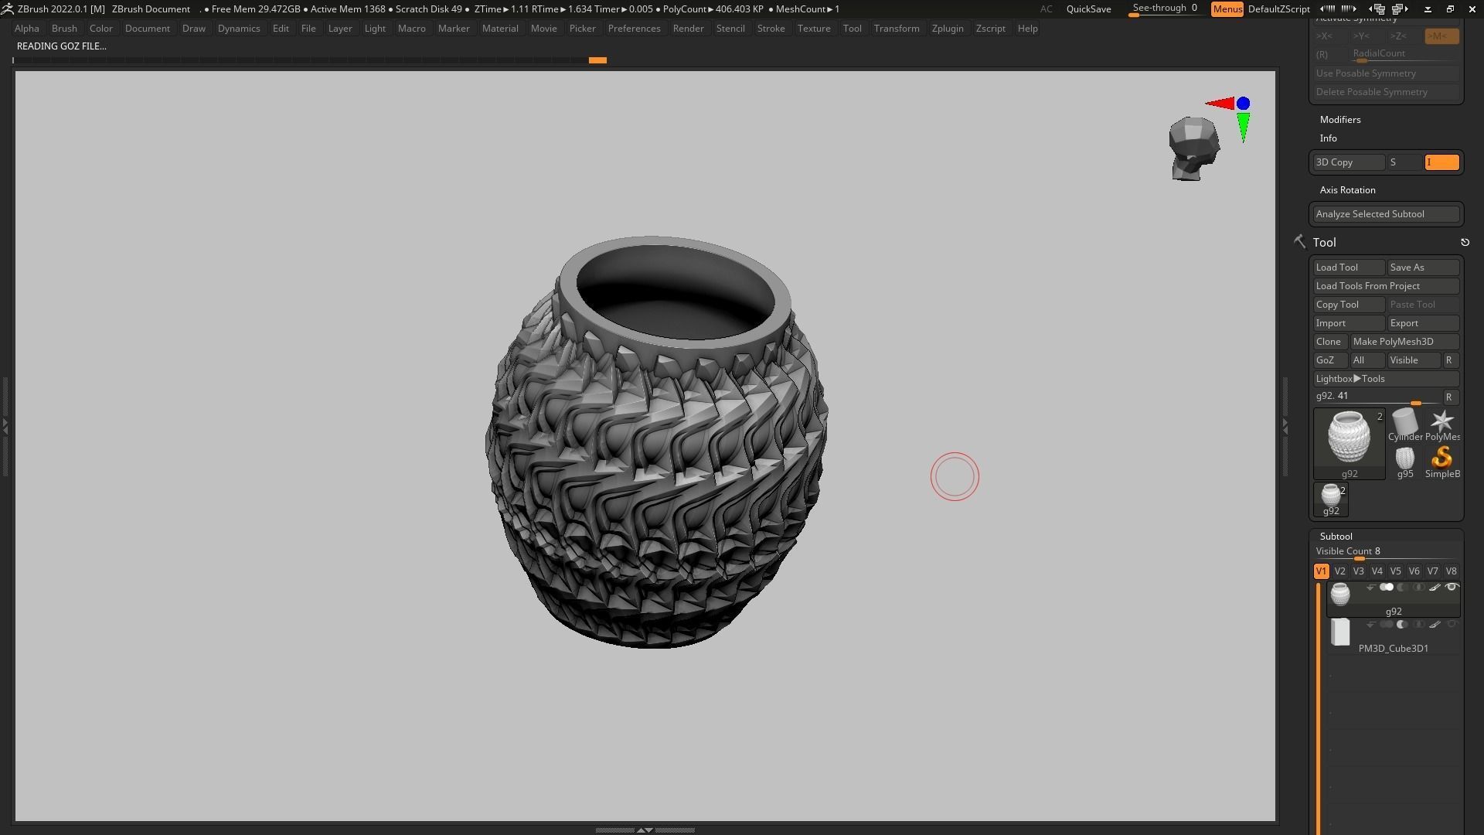Viewport: 1484px width, 835px height.
Task: Click the Export button
Action: 1423,323
